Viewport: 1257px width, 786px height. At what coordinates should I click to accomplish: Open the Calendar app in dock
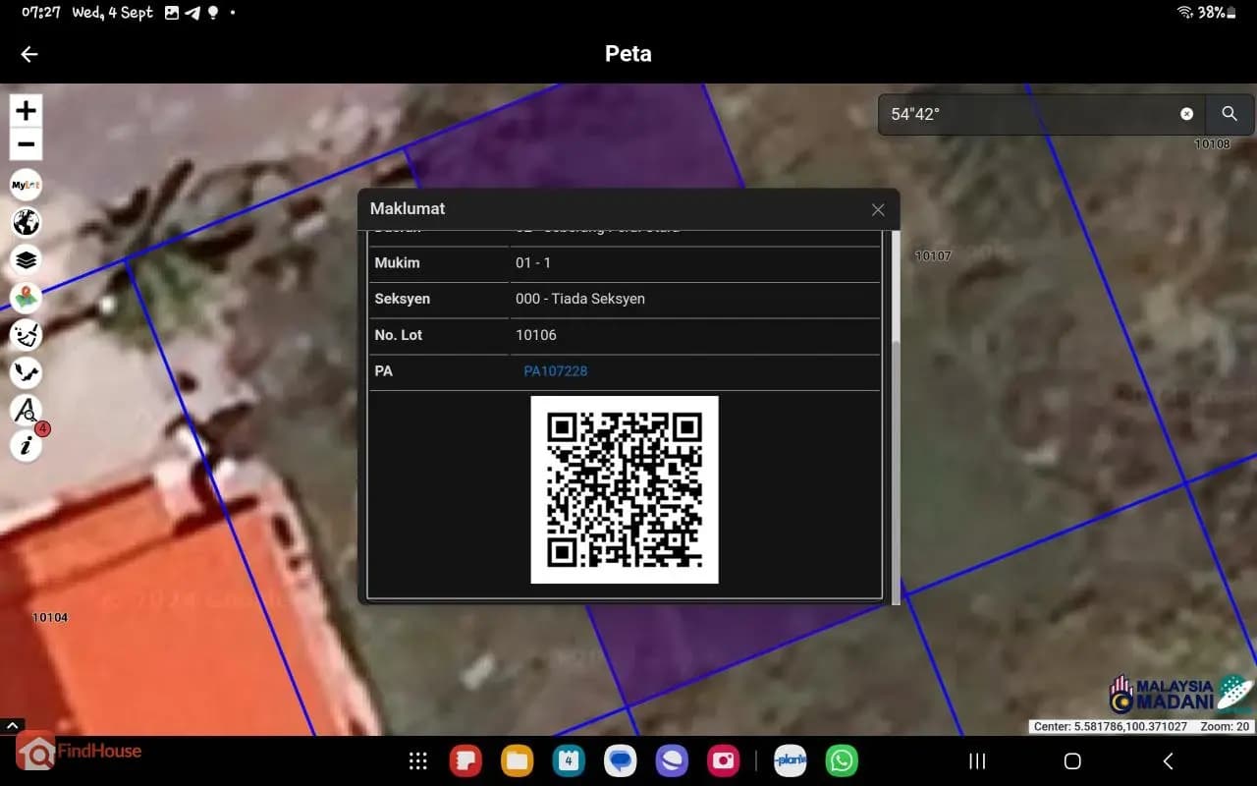tap(569, 760)
